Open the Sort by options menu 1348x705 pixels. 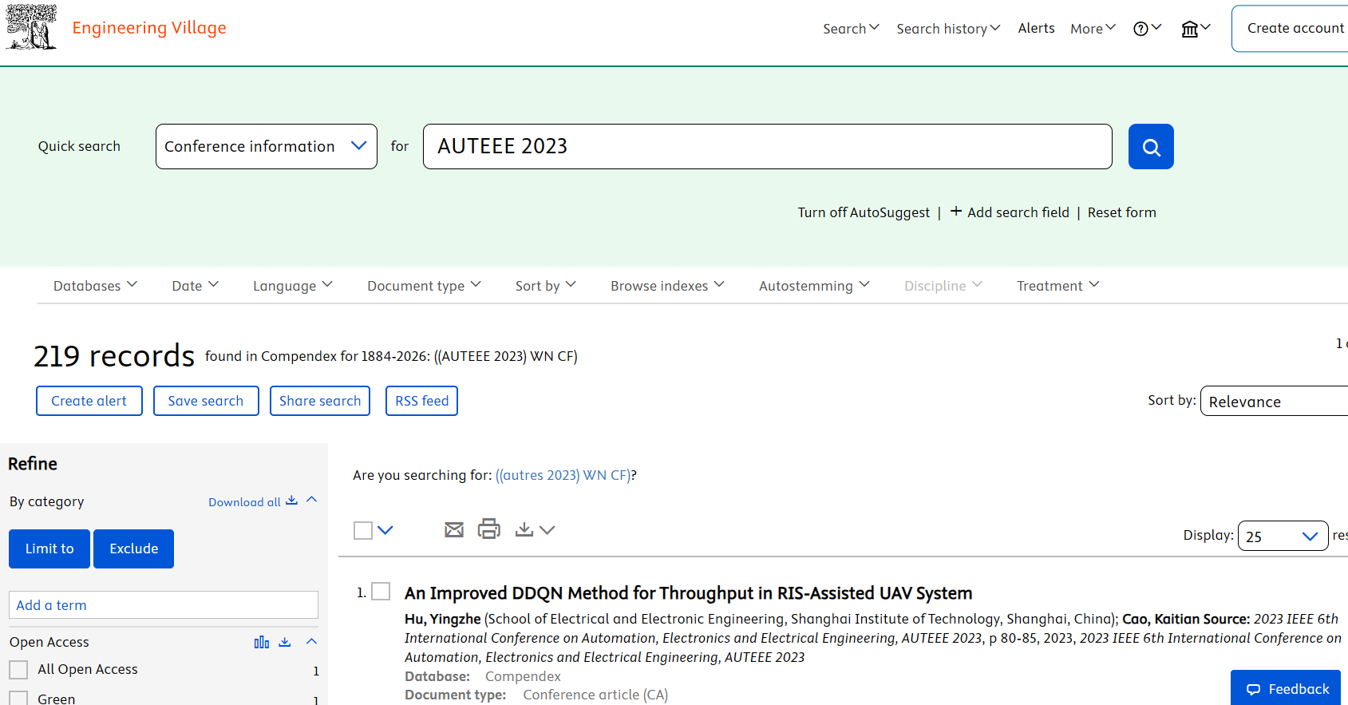point(545,286)
